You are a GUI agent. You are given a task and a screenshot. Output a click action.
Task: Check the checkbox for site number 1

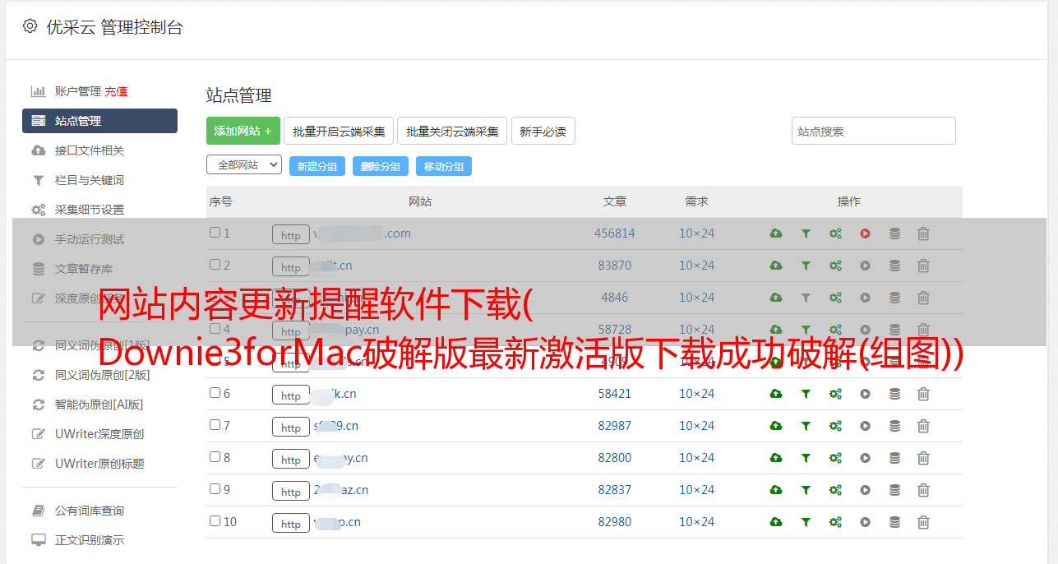coord(215,233)
